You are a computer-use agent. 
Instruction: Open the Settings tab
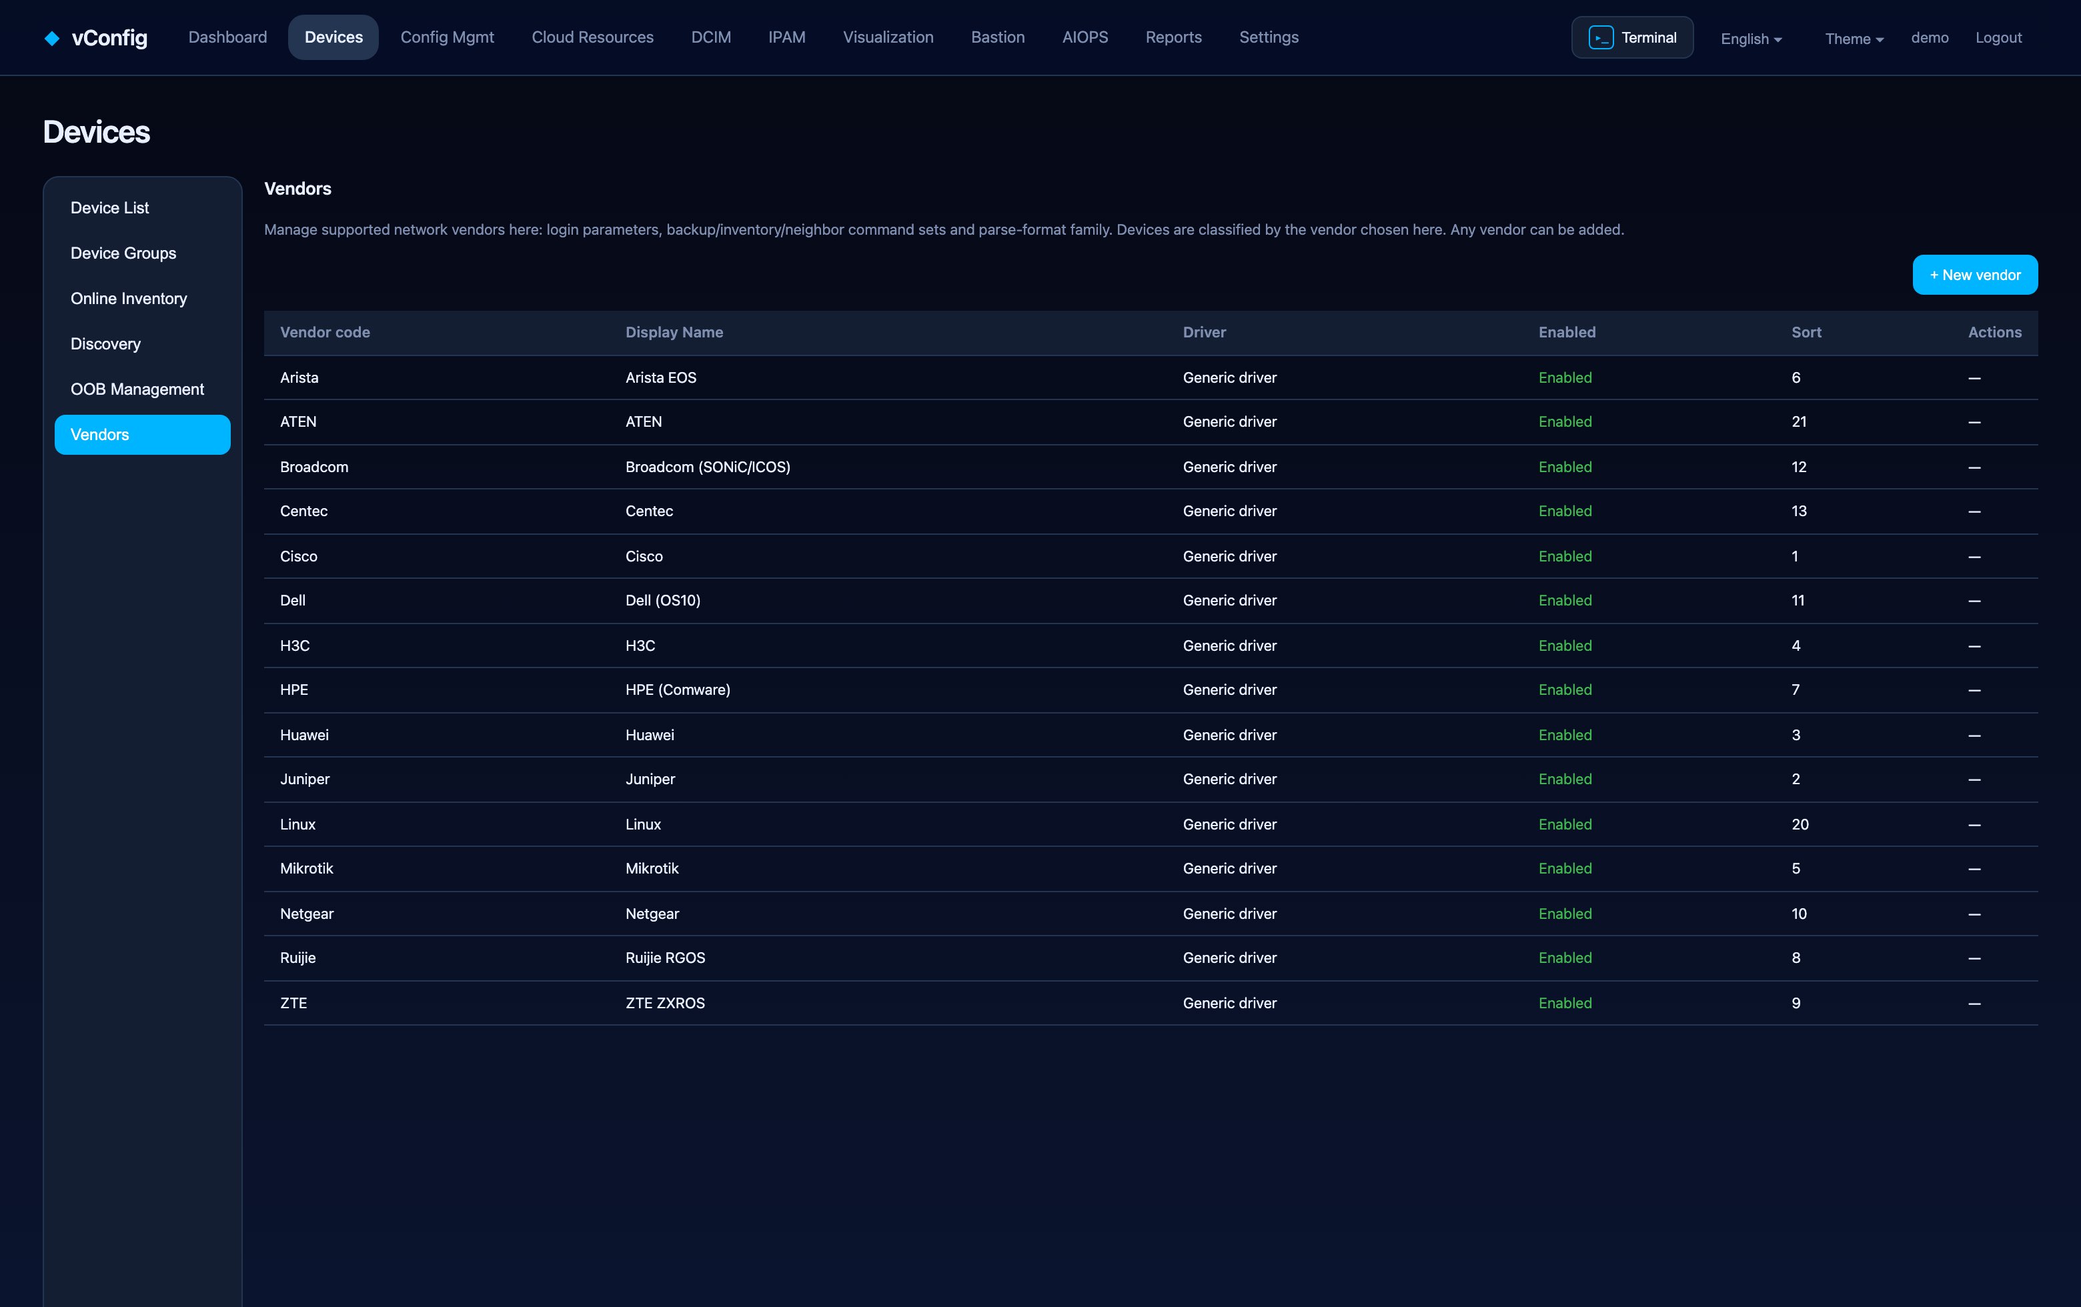pyautogui.click(x=1268, y=37)
